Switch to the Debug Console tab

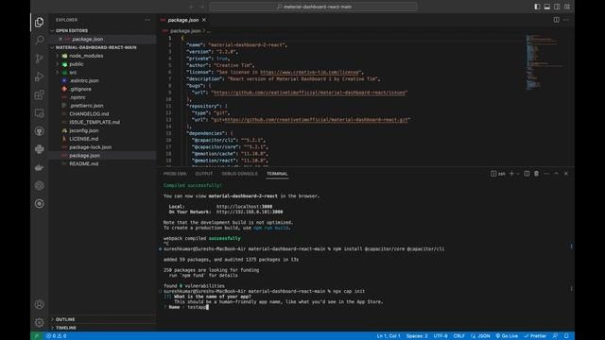(x=239, y=174)
